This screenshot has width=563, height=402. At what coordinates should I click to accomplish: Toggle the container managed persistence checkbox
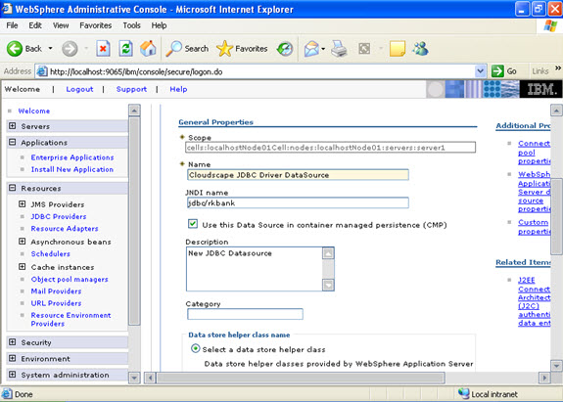point(193,224)
